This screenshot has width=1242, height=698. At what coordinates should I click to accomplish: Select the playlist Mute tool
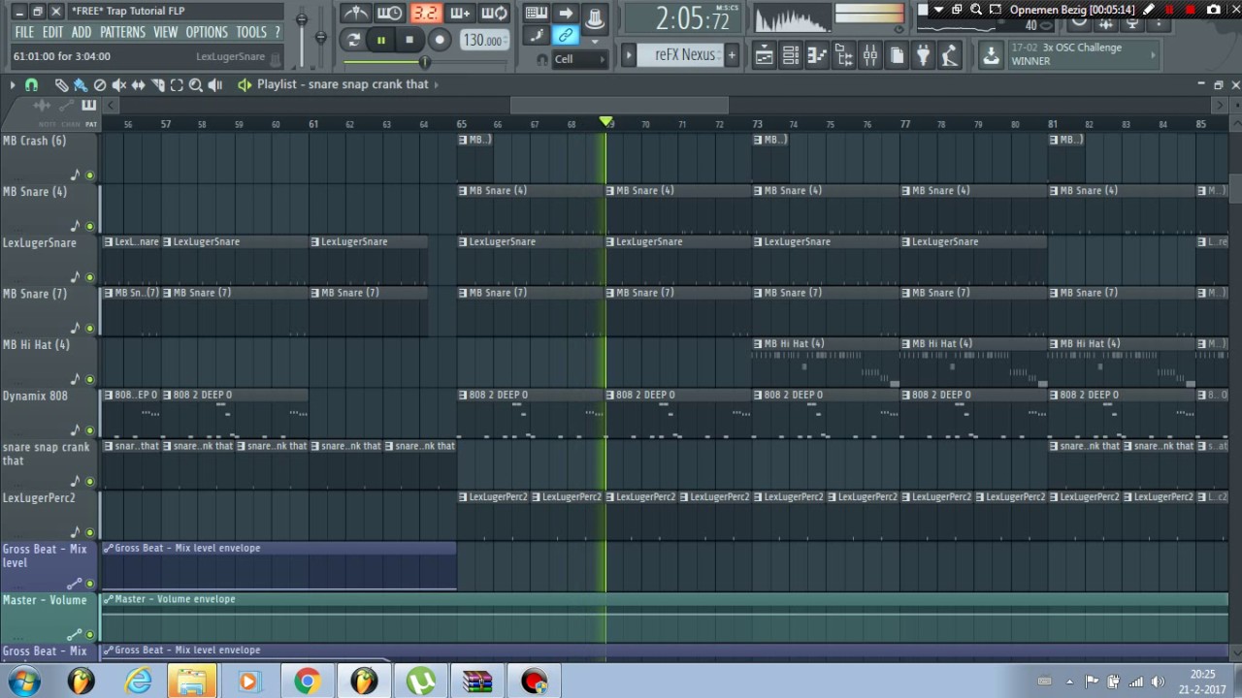click(118, 85)
